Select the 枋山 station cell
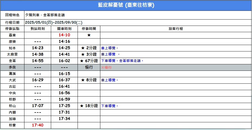Image resolution: width=252 pixels, height=130 pixels. click(x=12, y=106)
